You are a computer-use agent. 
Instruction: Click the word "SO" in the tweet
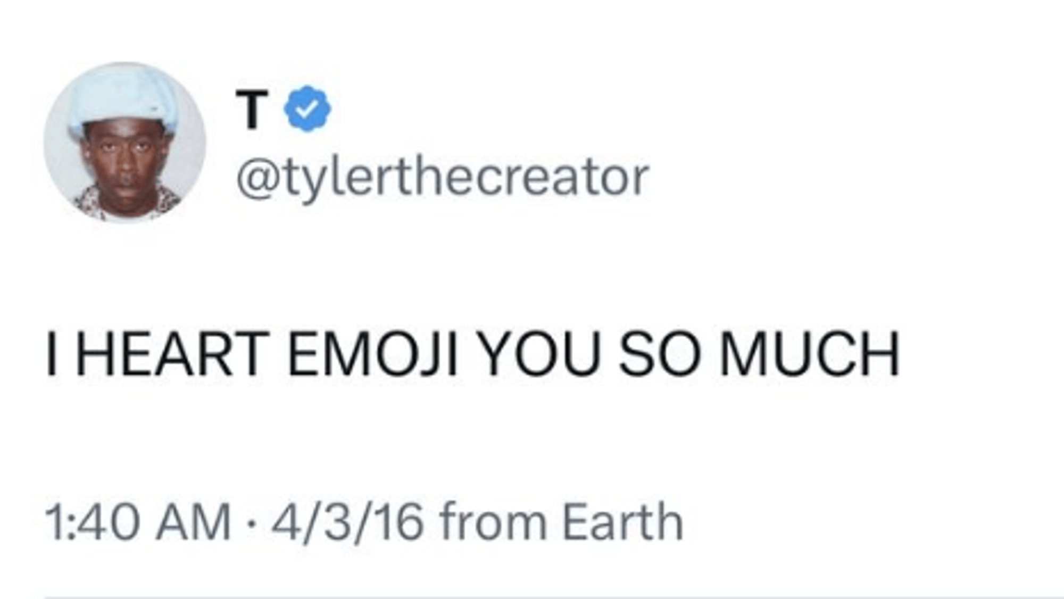[x=659, y=354]
